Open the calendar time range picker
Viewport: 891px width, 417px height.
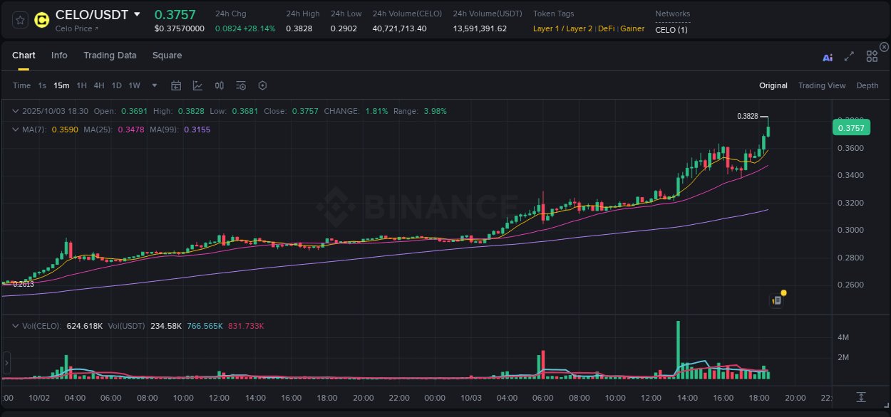[x=176, y=85]
